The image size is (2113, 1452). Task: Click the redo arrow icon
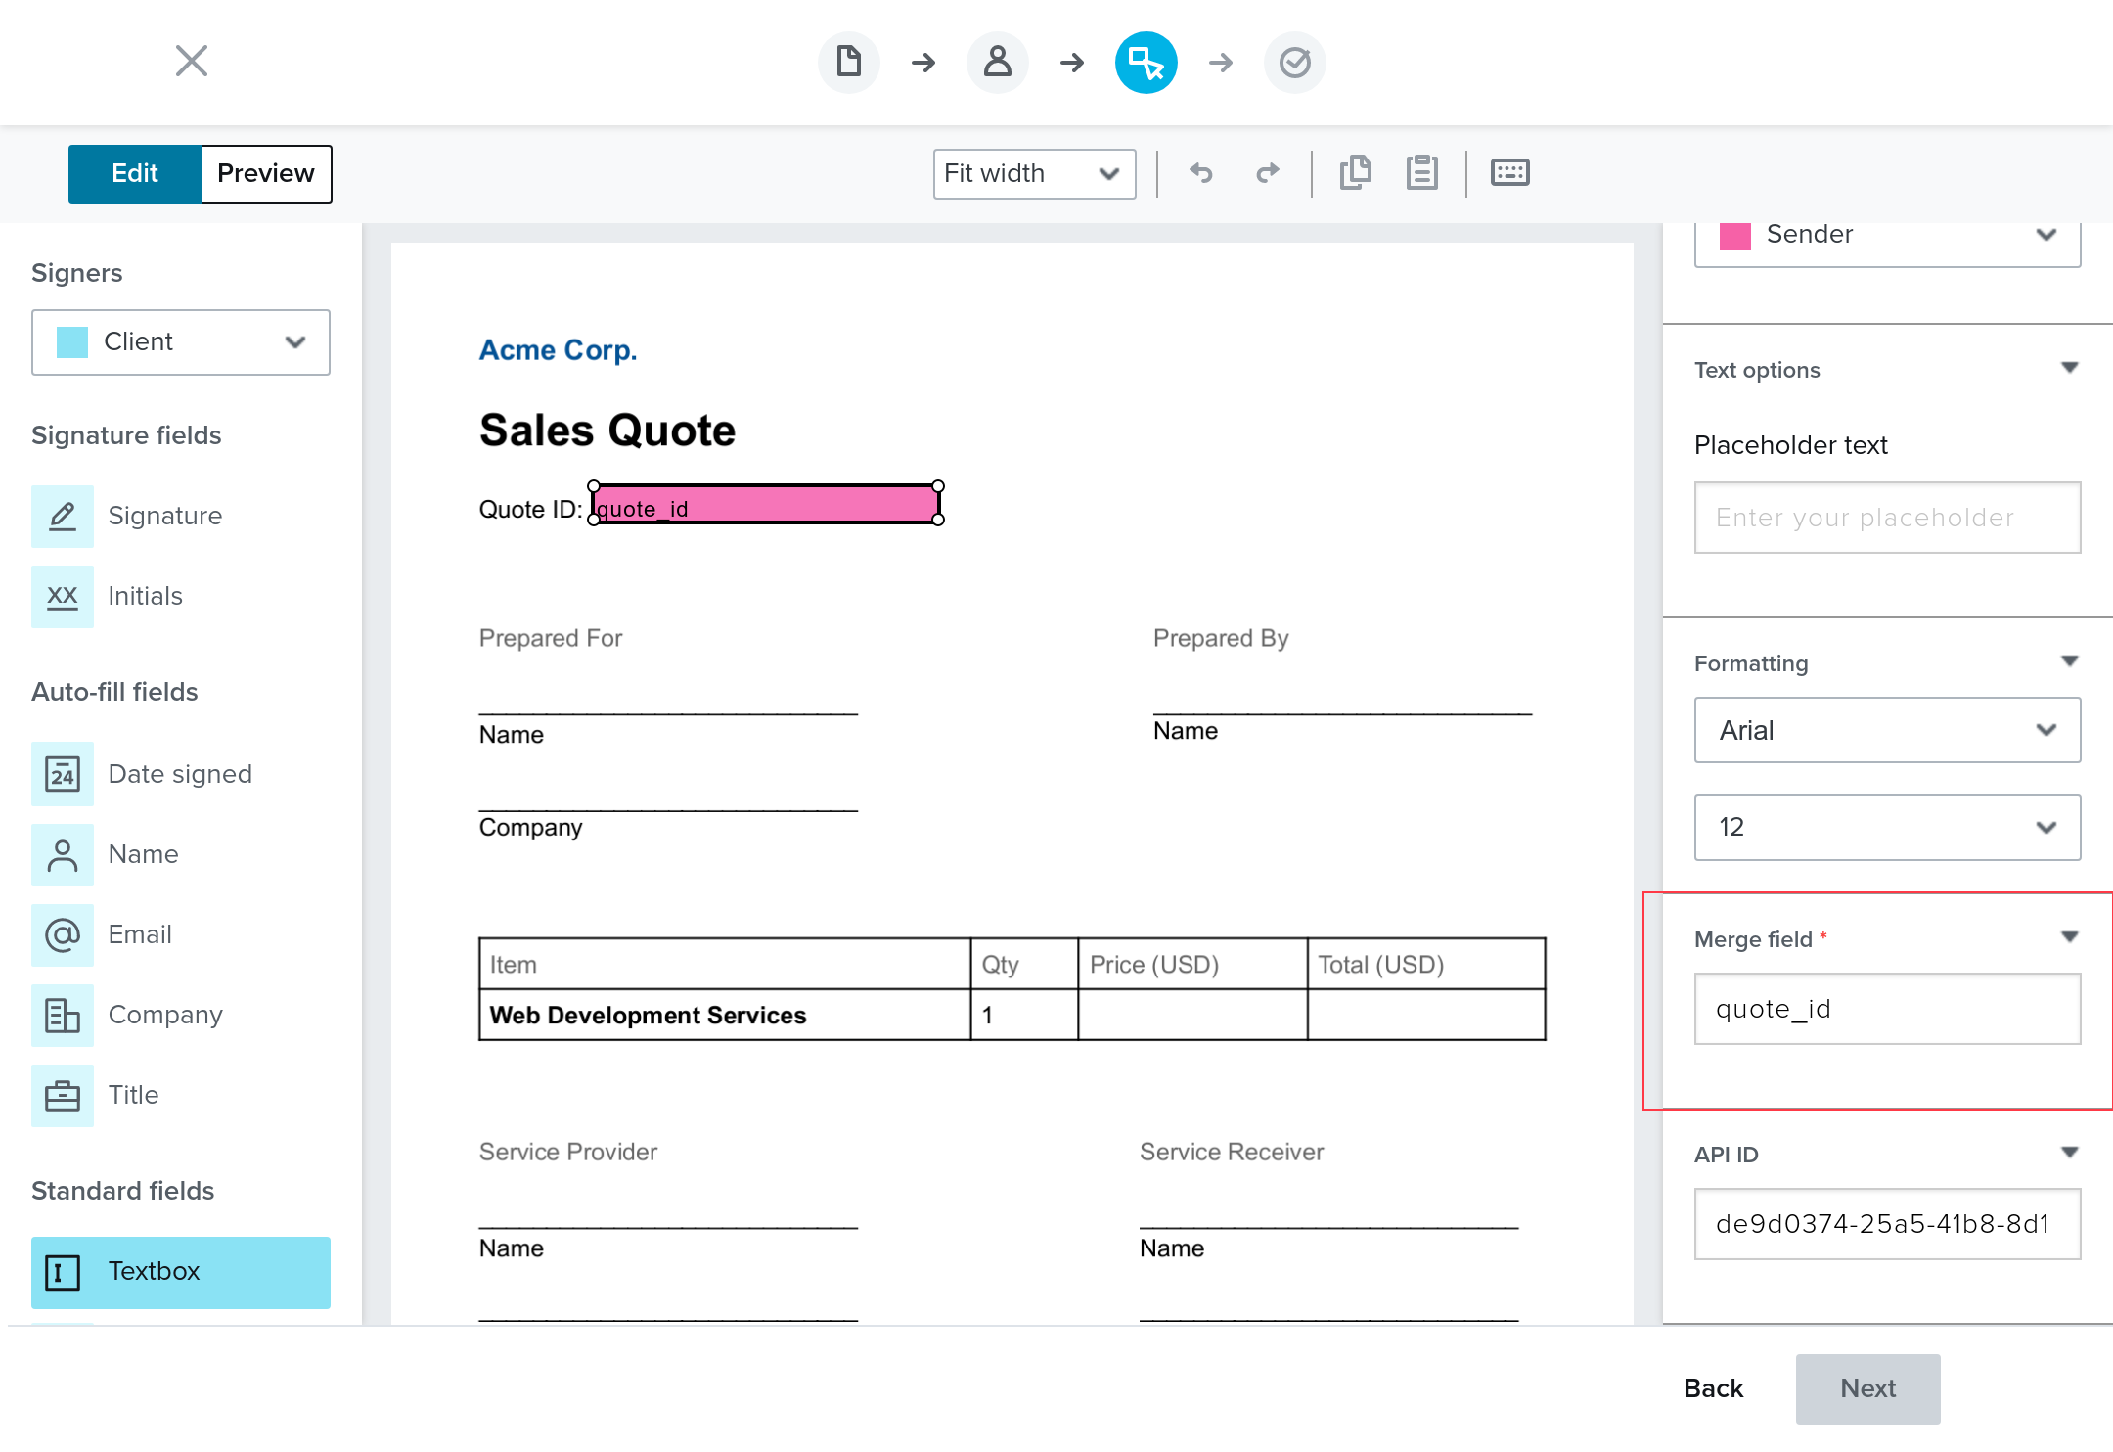point(1267,173)
